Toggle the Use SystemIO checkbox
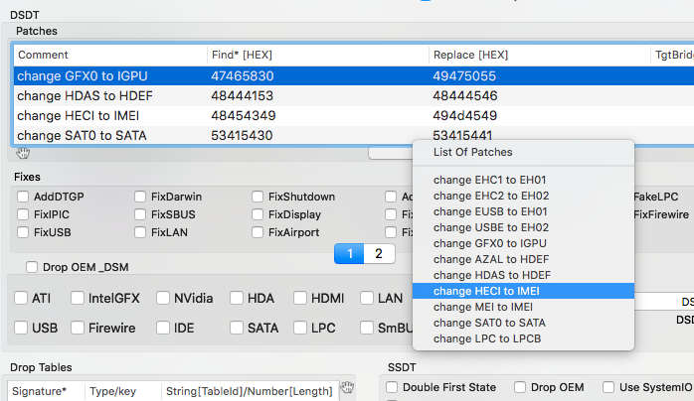 click(608, 387)
